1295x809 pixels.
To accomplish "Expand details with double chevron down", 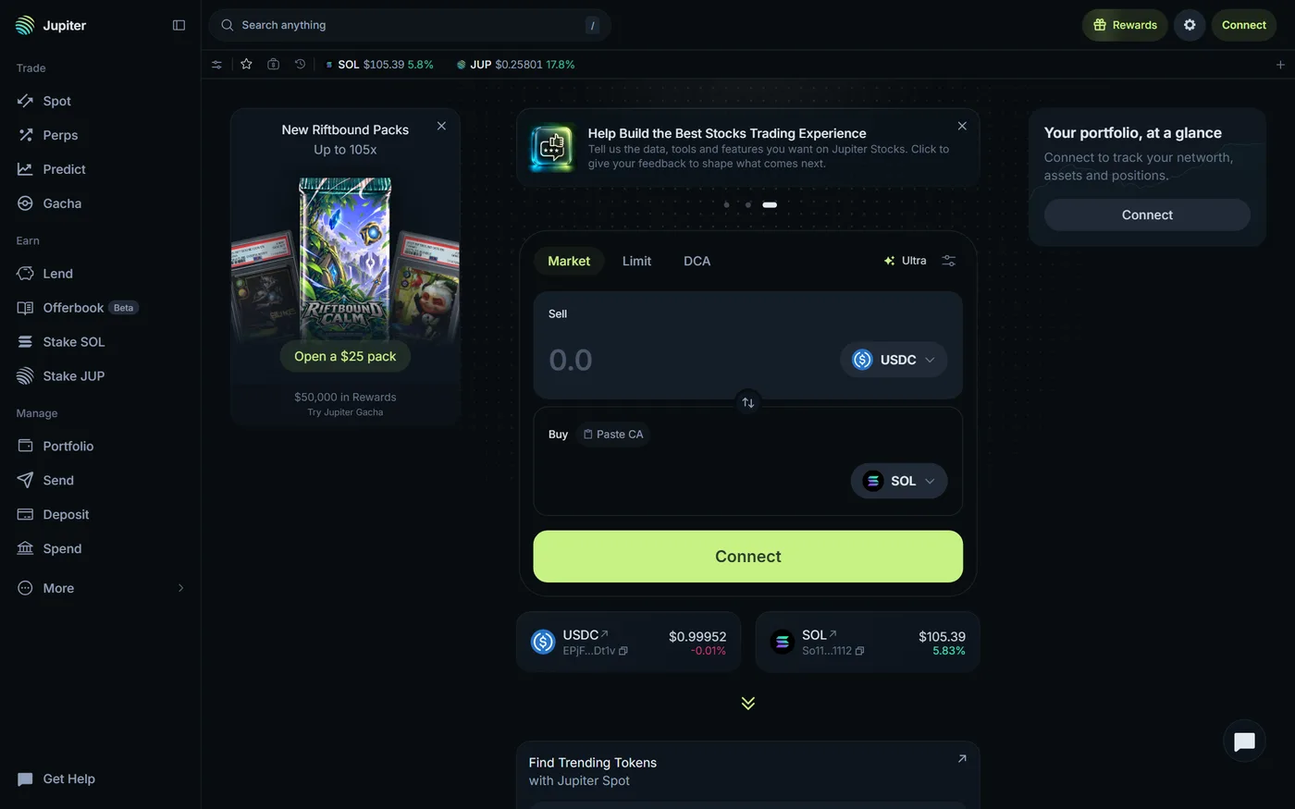I will click(x=748, y=704).
